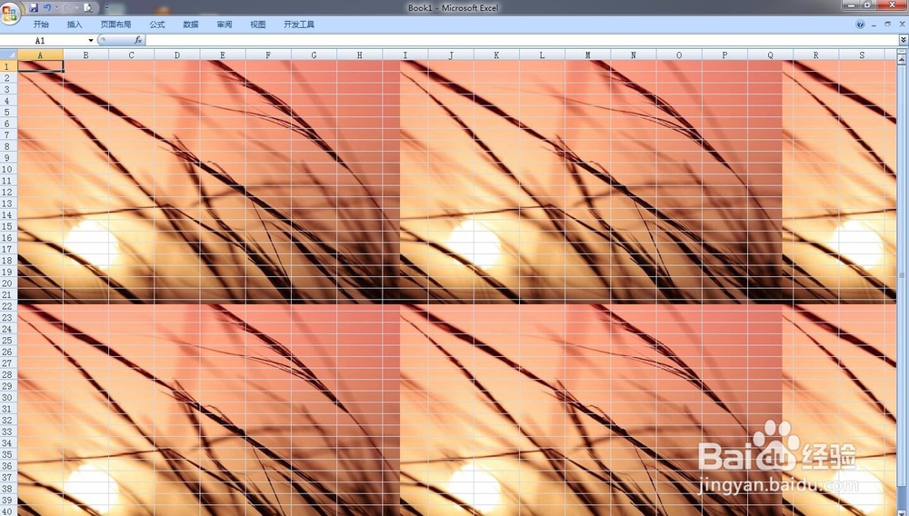Click the Redo arrow icon

67,7
